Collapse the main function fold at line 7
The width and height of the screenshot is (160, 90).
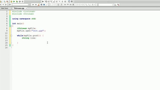tap(11, 26)
